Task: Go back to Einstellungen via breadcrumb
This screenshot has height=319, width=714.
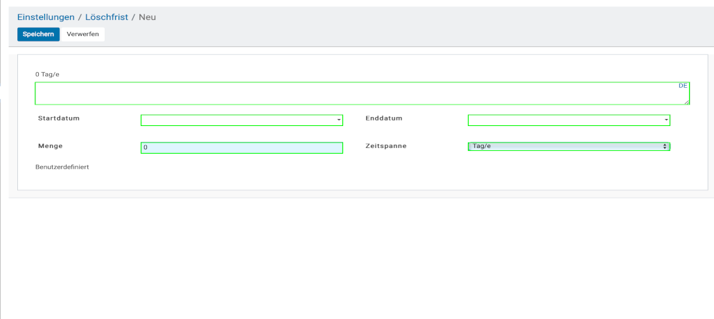Action: point(46,17)
